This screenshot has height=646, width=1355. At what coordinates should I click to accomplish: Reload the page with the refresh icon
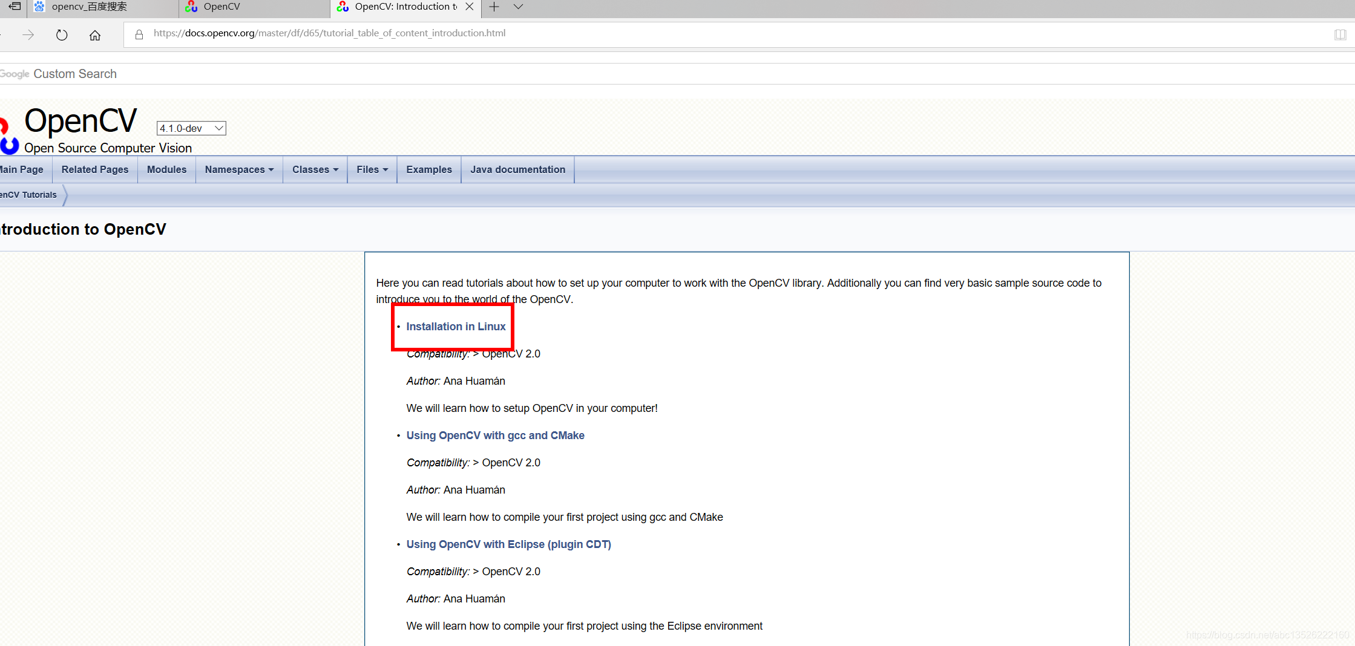click(61, 34)
